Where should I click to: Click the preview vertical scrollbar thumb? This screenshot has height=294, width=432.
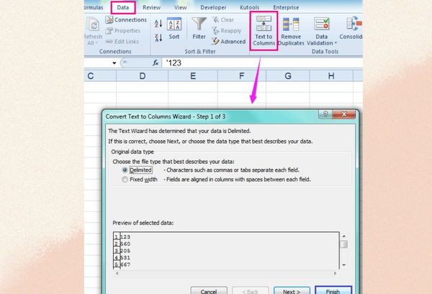pos(343,244)
